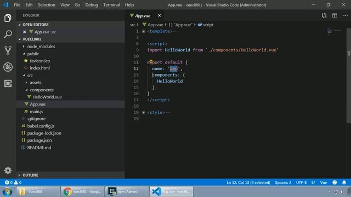Image resolution: width=351 pixels, height=197 pixels.
Task: Open the Extensions view
Action: coord(8,83)
